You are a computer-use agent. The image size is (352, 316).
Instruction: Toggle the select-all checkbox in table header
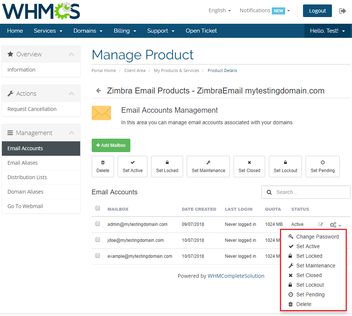click(98, 208)
